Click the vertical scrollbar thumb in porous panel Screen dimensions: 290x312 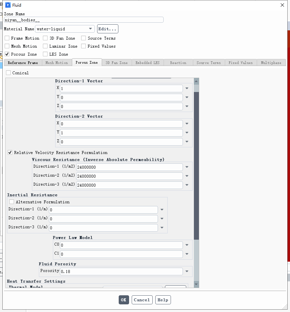(196, 166)
